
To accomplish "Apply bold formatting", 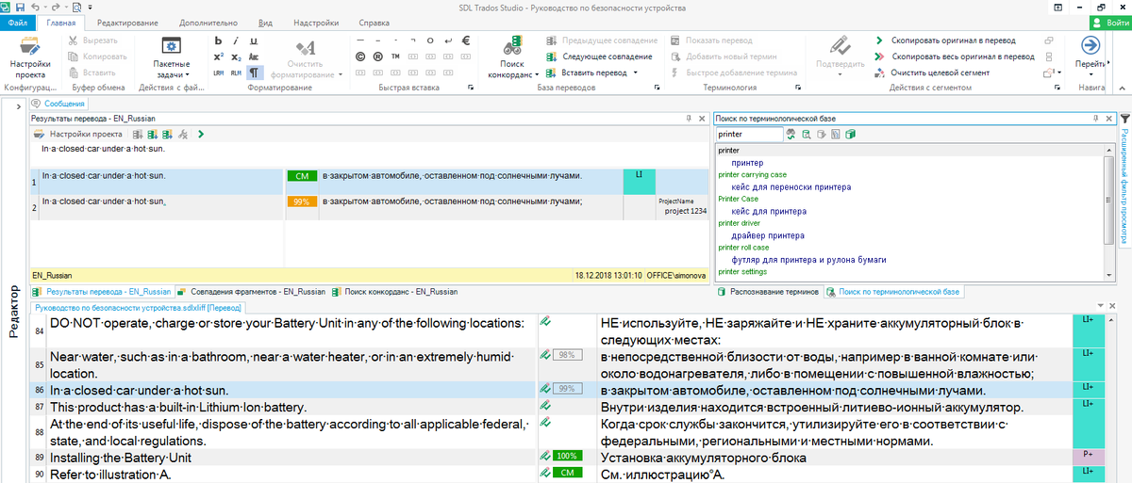I will pyautogui.click(x=218, y=41).
